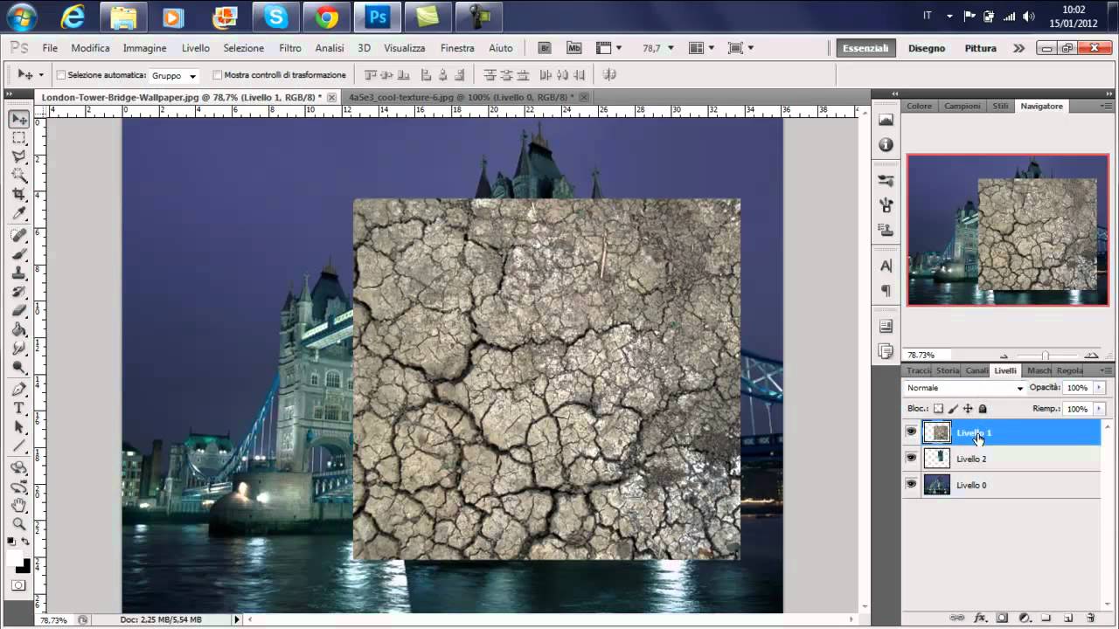Launch Mini Bridge with the Mb icon
Image resolution: width=1119 pixels, height=629 pixels.
point(574,48)
